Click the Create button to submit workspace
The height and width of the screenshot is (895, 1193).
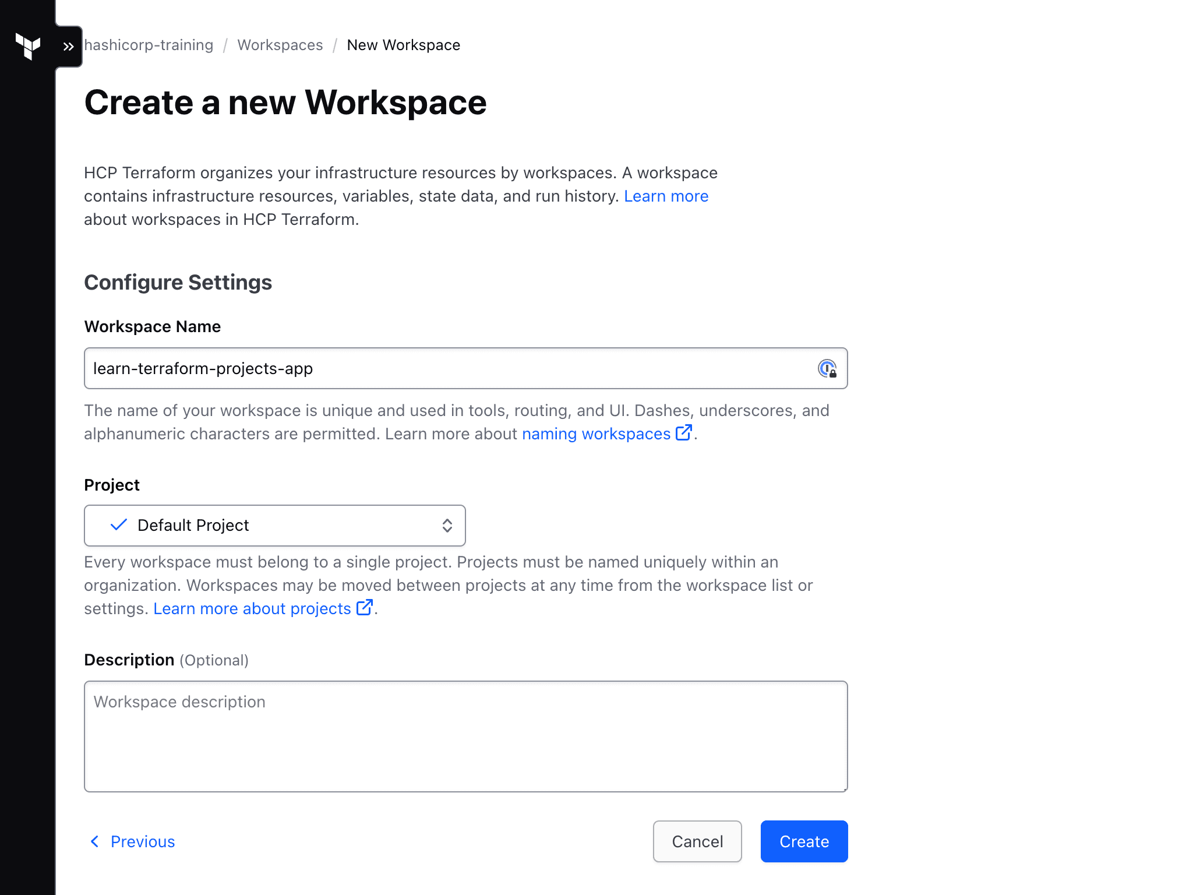[x=803, y=841]
